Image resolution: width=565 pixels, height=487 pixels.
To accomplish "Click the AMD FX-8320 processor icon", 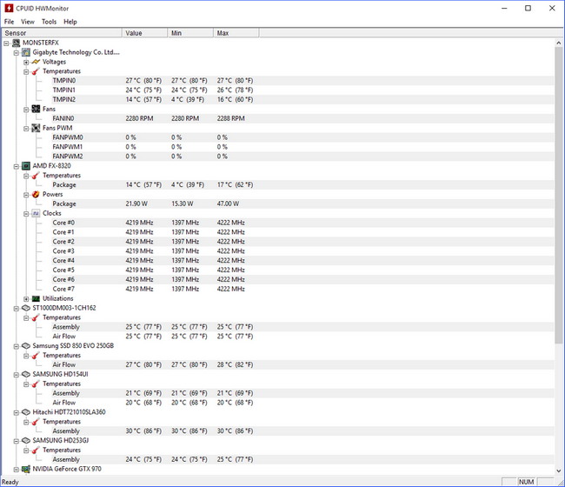I will (26, 166).
